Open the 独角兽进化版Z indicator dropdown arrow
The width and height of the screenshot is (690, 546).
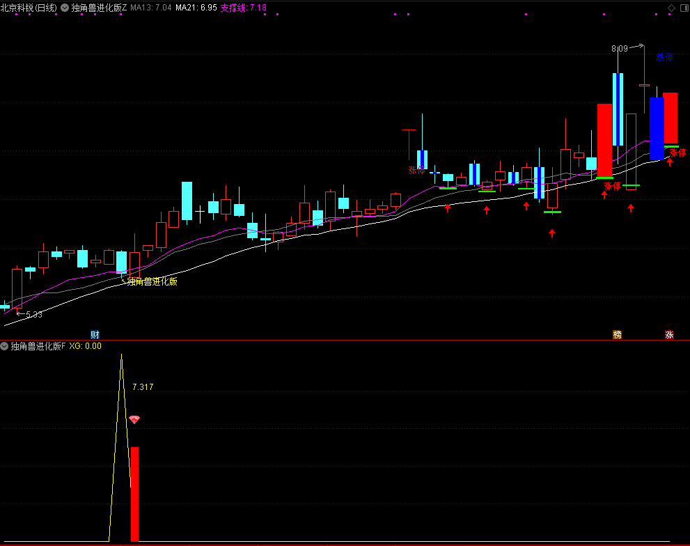65,8
